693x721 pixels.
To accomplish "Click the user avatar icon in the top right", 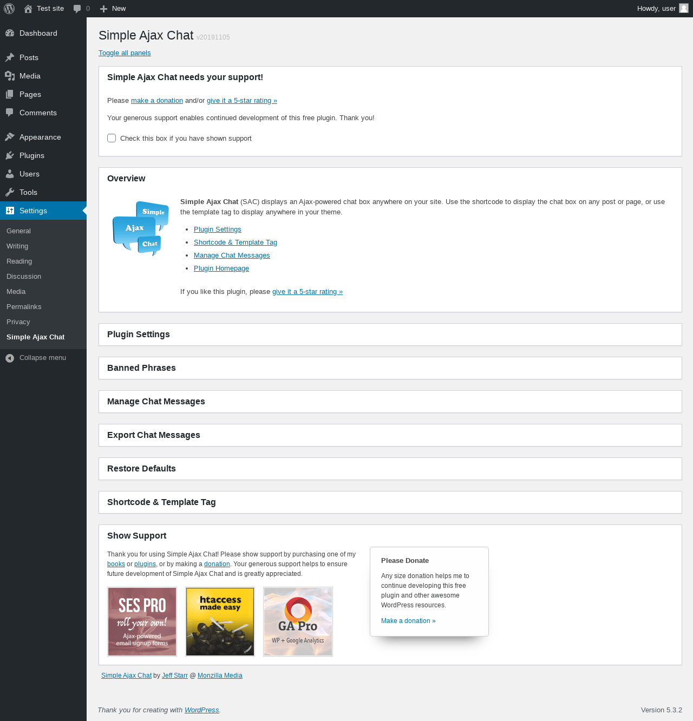I will coord(684,8).
